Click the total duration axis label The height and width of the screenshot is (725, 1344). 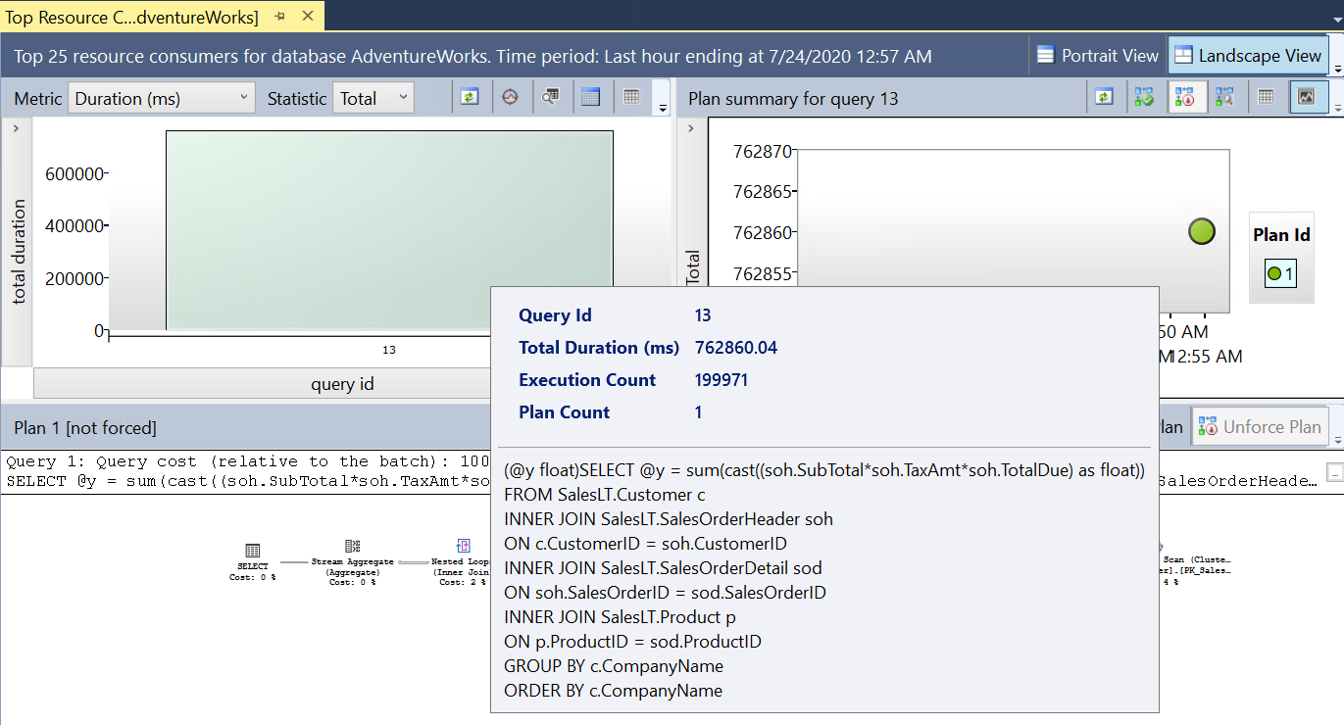click(x=20, y=252)
